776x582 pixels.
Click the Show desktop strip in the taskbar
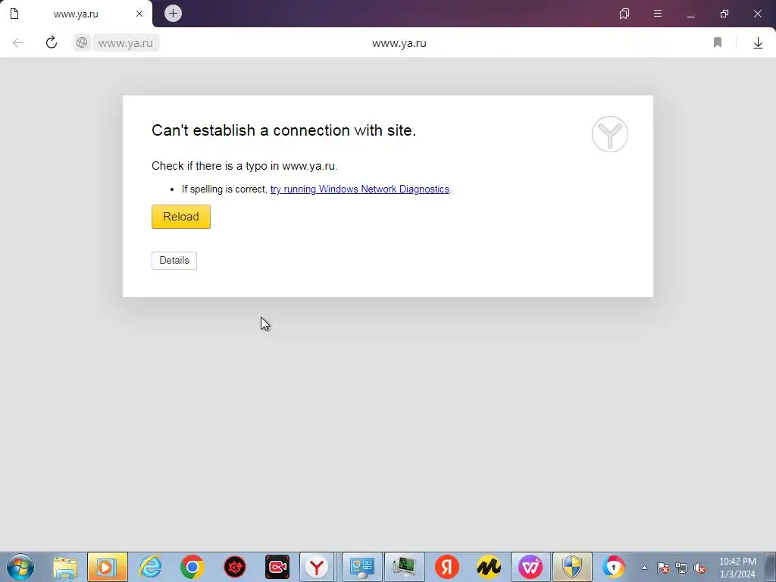pyautogui.click(x=771, y=567)
